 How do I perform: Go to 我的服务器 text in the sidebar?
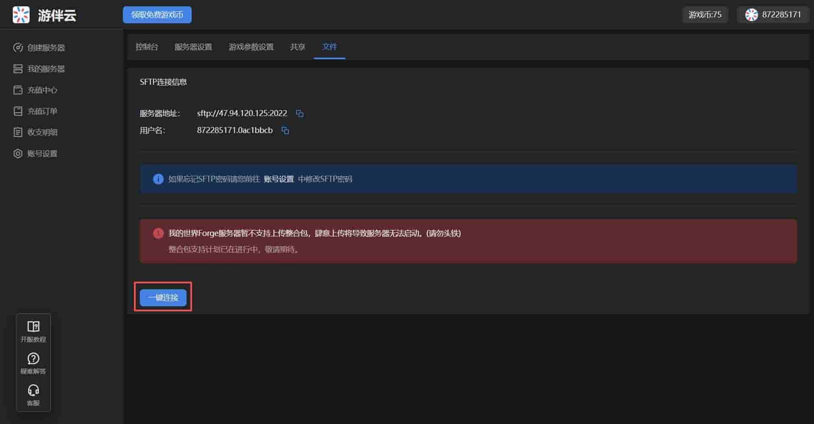(x=46, y=69)
